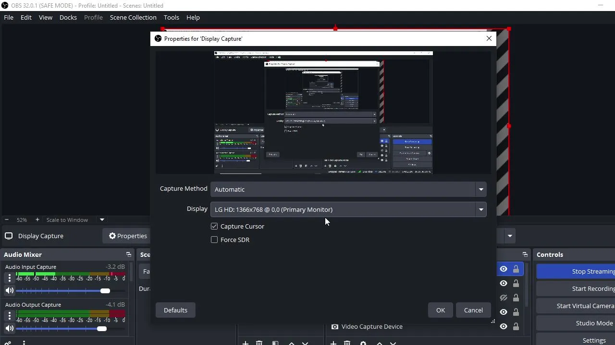Image resolution: width=615 pixels, height=345 pixels.
Task: Open the Capture Method dropdown set to Automatic
Action: click(348, 189)
